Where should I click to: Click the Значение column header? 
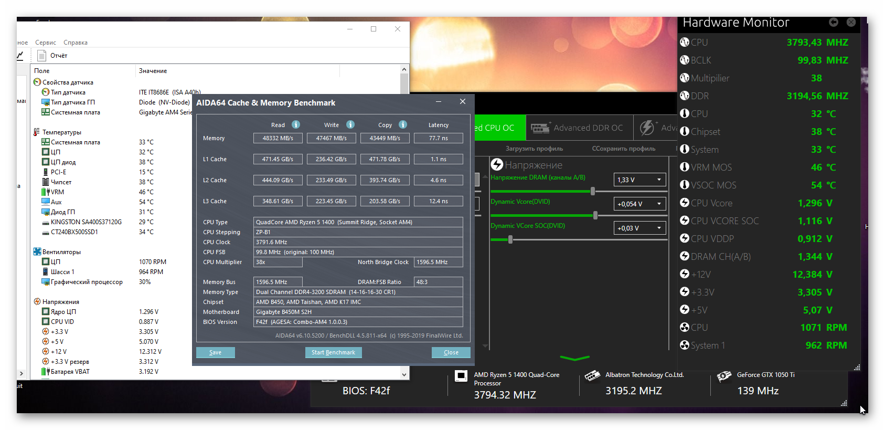[x=237, y=70]
